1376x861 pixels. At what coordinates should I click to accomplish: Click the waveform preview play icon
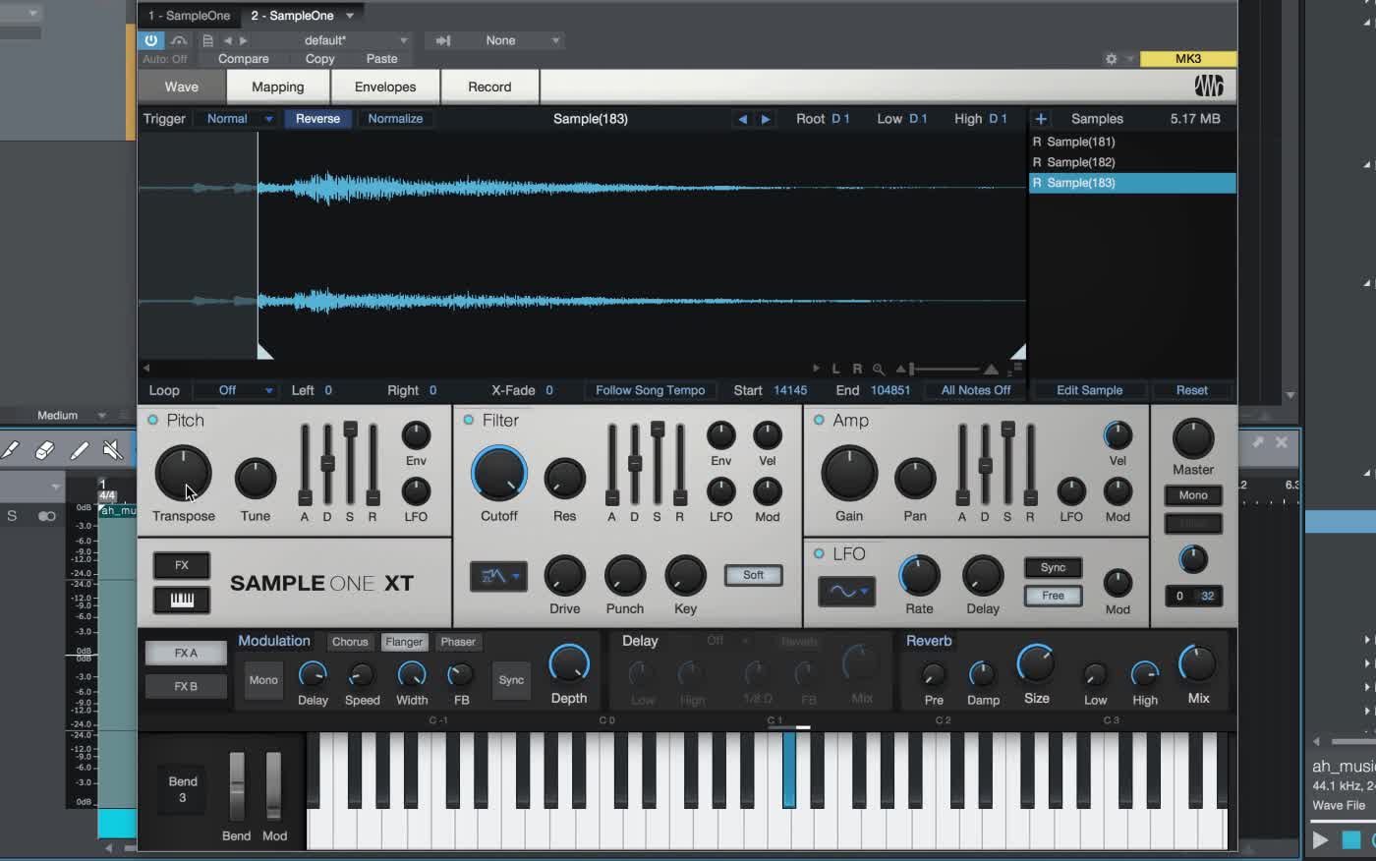(816, 369)
